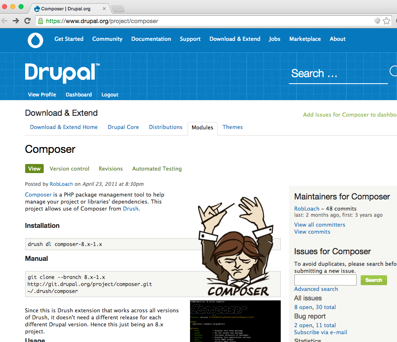Click the green issue Search button

coord(374,280)
